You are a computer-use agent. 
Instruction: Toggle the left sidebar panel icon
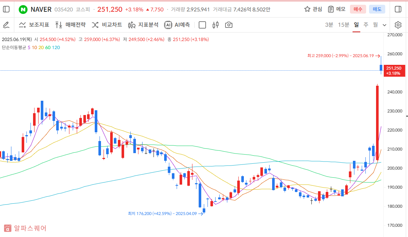click(x=6, y=10)
